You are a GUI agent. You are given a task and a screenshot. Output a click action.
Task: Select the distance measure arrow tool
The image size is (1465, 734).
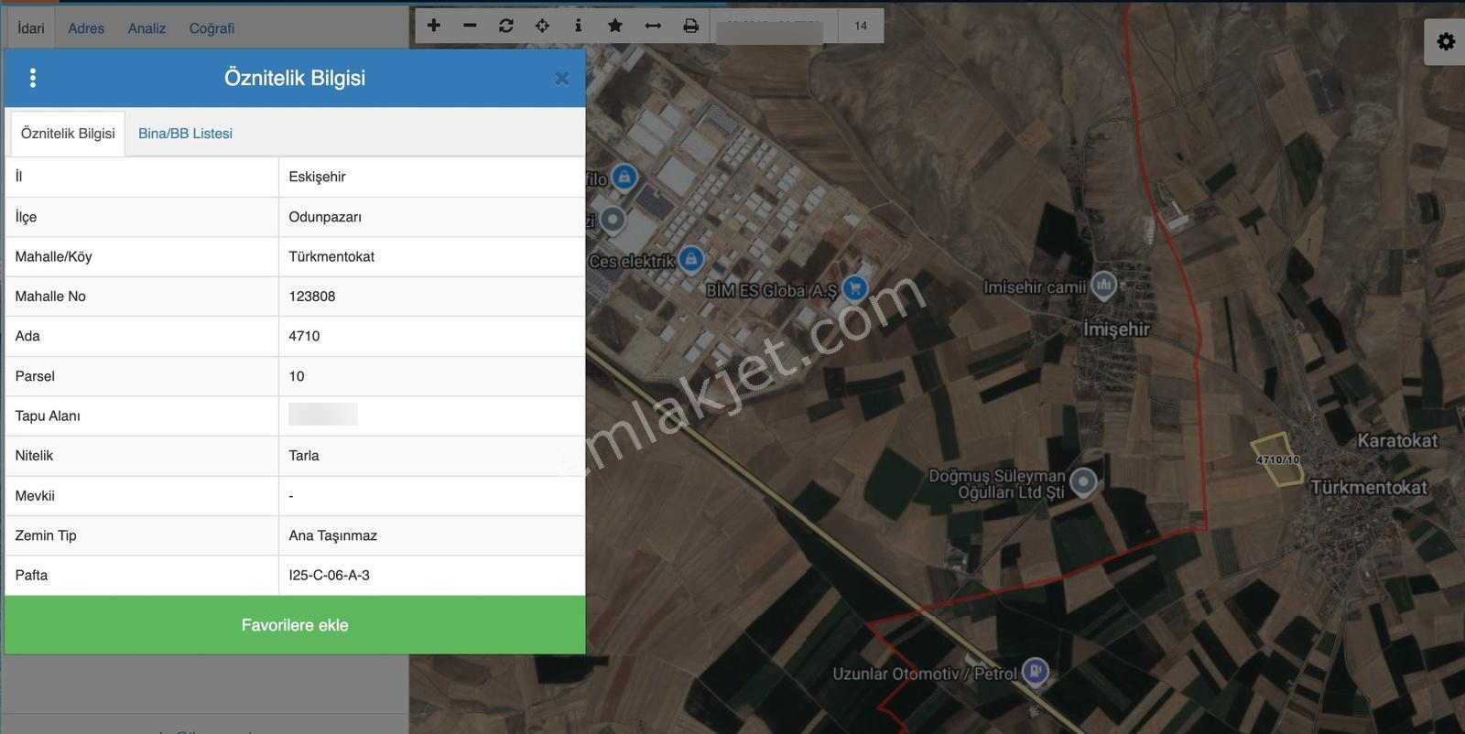(653, 26)
